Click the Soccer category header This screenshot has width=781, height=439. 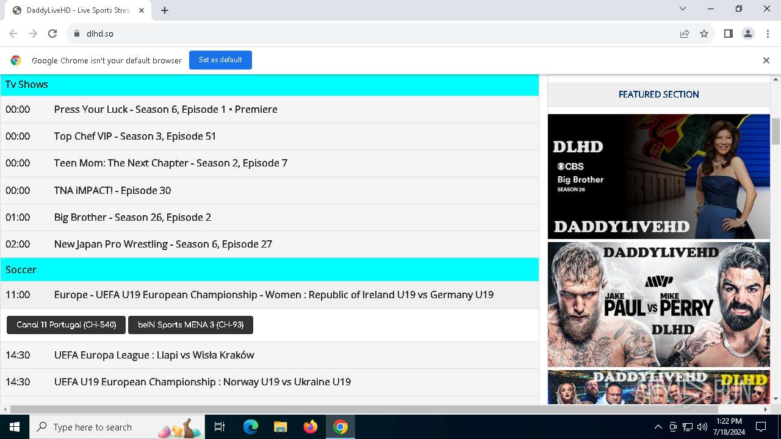pyautogui.click(x=269, y=269)
